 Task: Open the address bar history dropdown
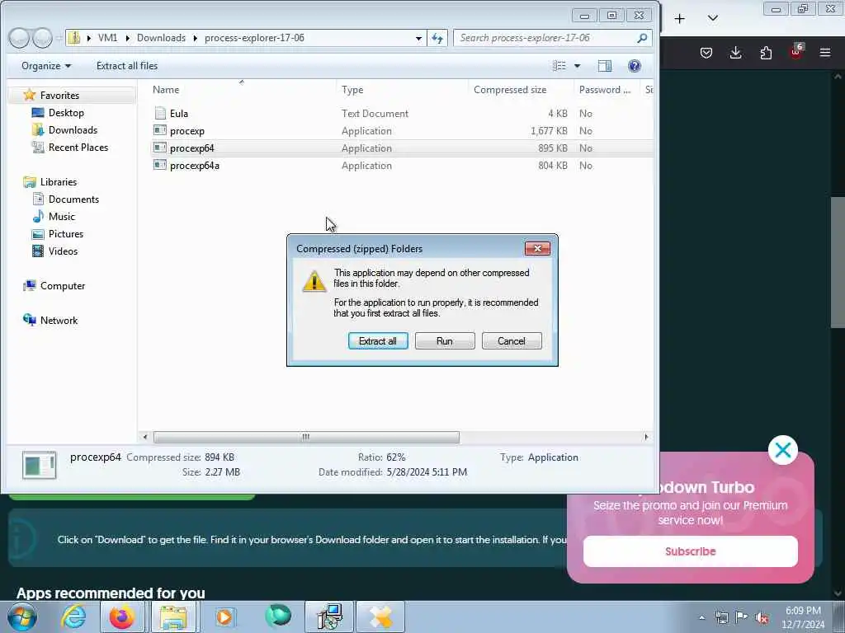418,38
